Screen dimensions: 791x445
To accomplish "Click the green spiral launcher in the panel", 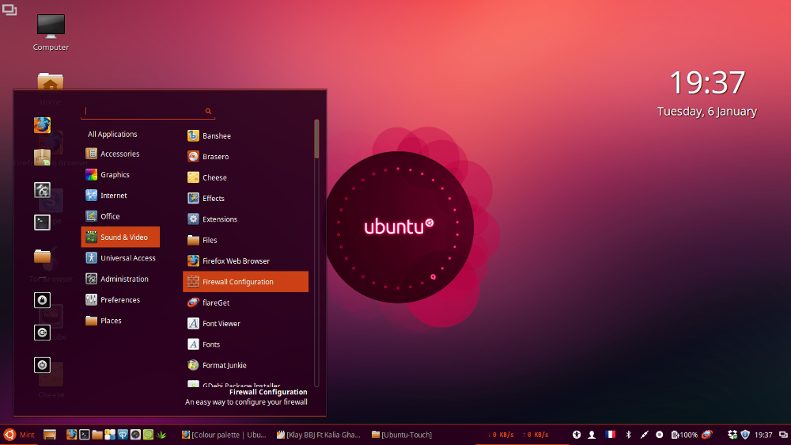I will [148, 435].
